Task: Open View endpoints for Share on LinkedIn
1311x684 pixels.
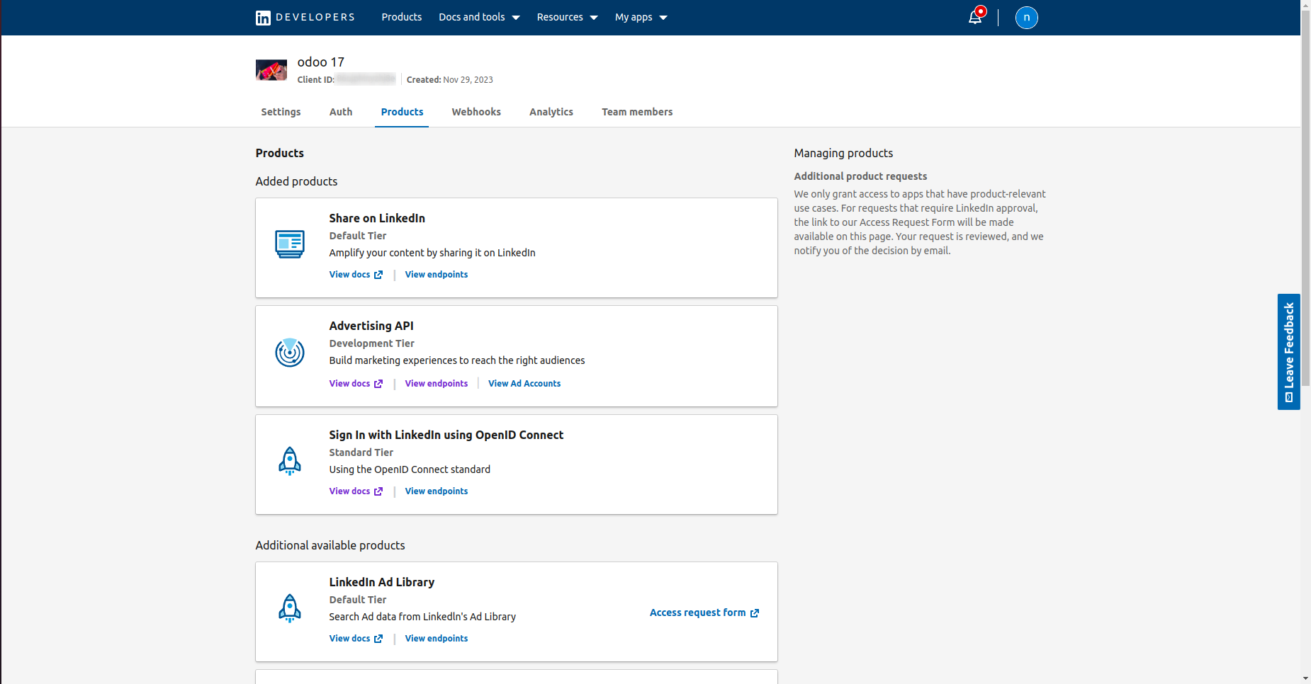Action: click(437, 275)
